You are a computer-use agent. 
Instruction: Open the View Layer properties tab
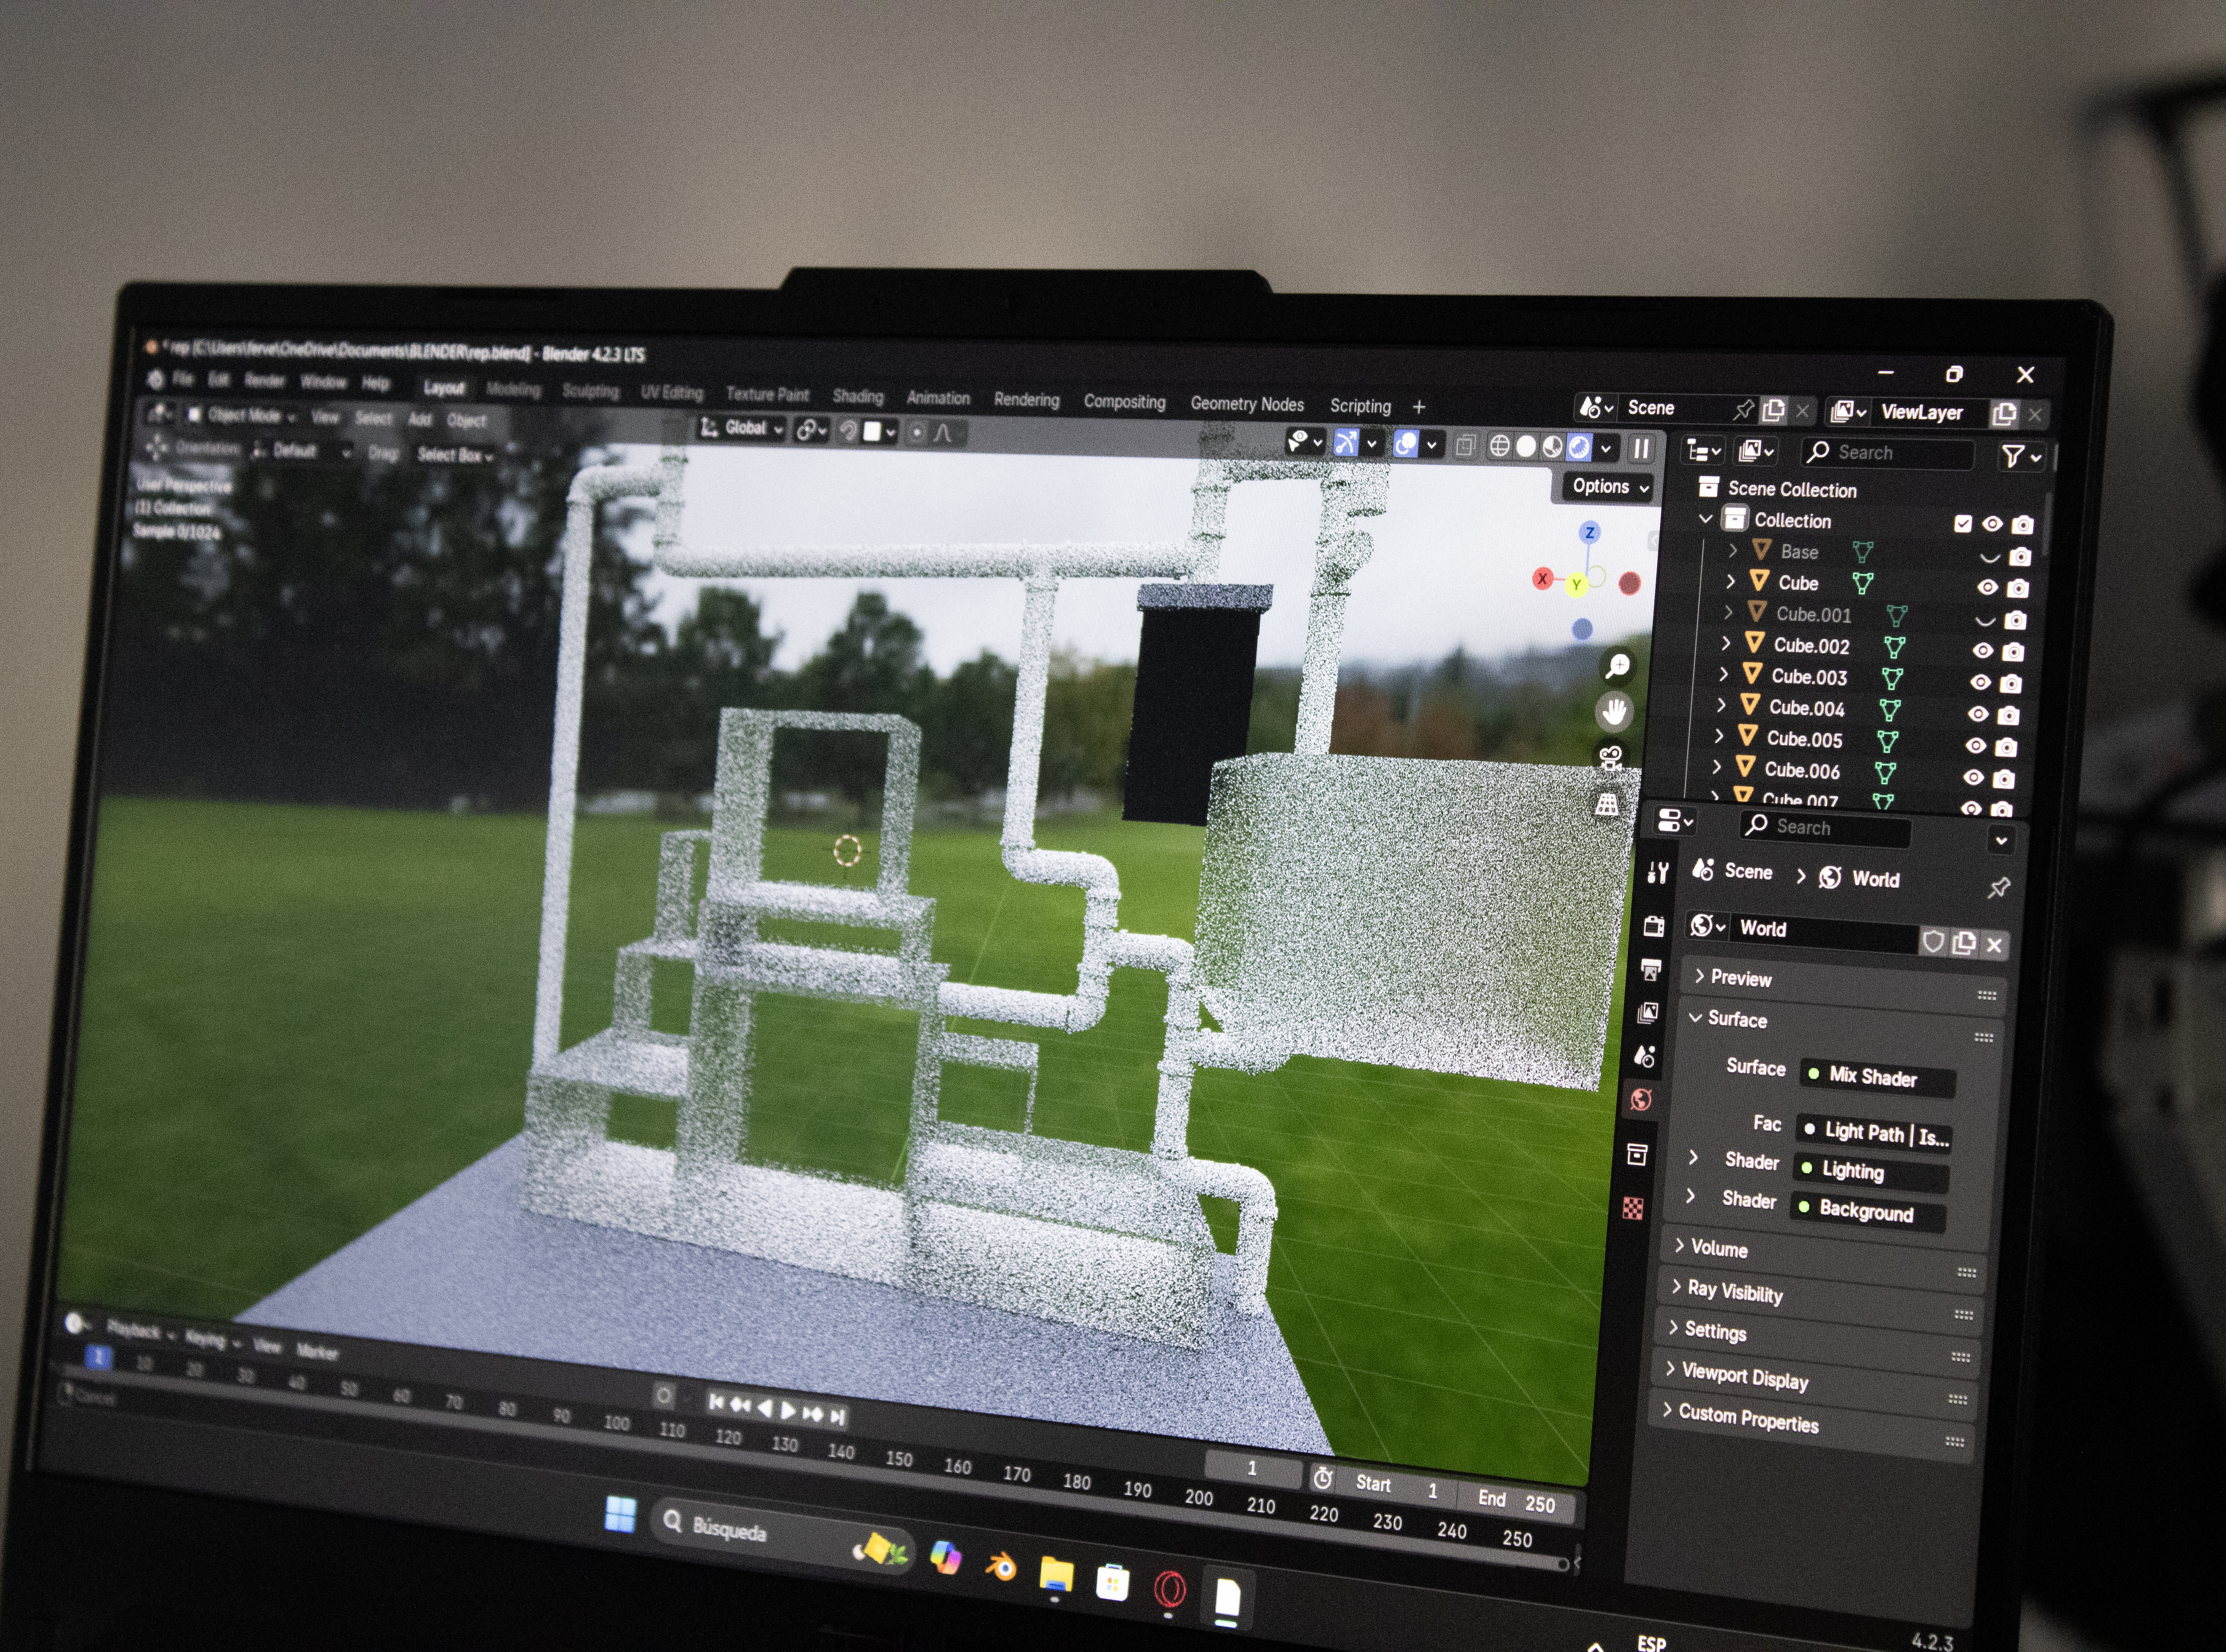pyautogui.click(x=1648, y=1013)
